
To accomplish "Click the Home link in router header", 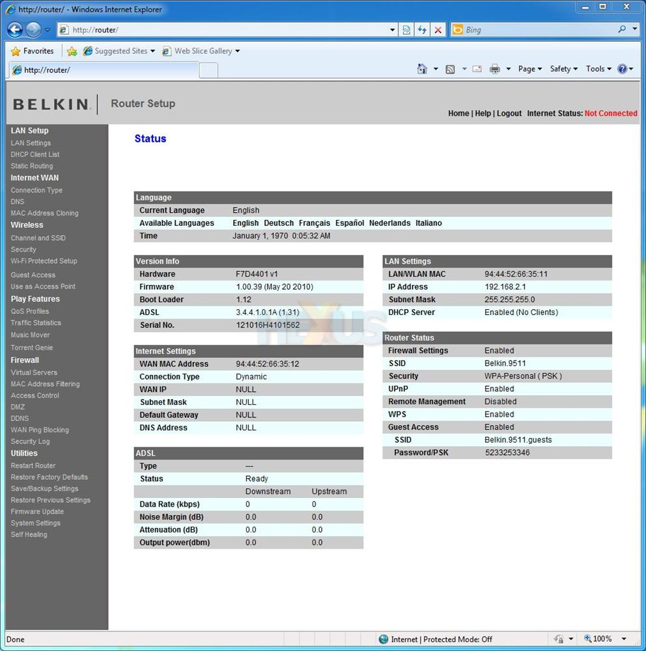I will click(x=458, y=113).
